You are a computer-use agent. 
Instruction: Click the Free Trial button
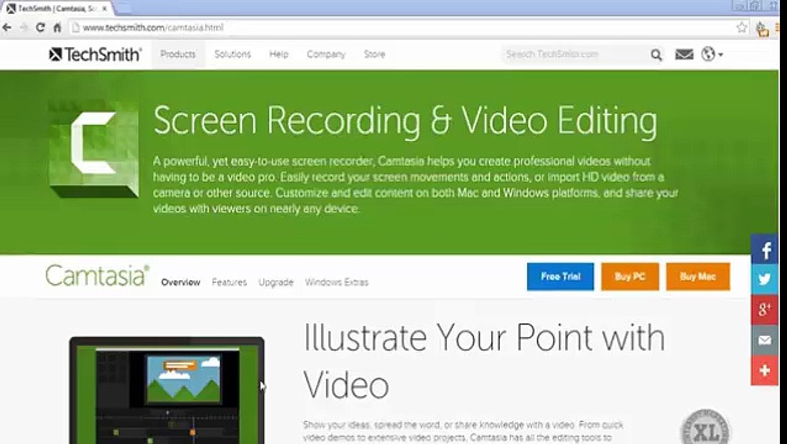coord(560,277)
